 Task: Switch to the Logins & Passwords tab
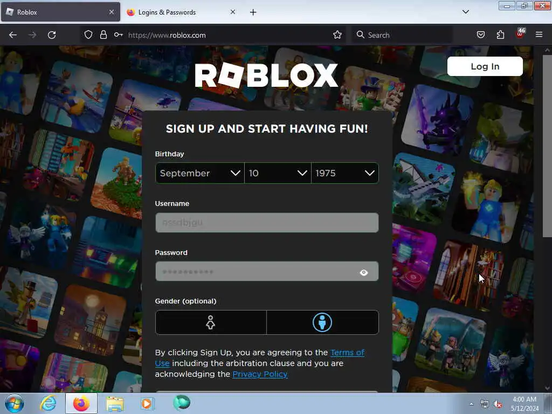(182, 12)
